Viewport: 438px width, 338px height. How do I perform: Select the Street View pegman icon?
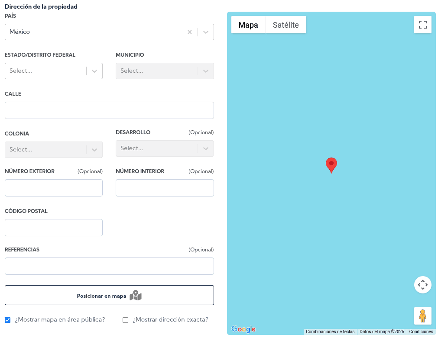(422, 316)
